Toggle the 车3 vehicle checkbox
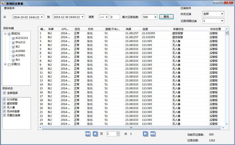This screenshot has height=145, width=235. [13, 60]
